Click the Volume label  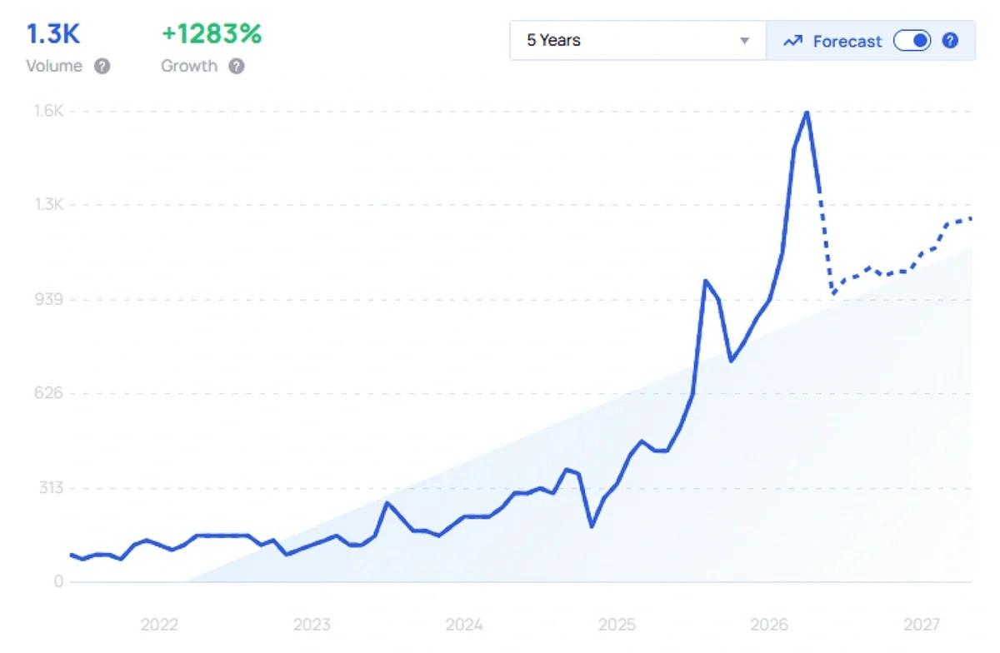point(54,67)
